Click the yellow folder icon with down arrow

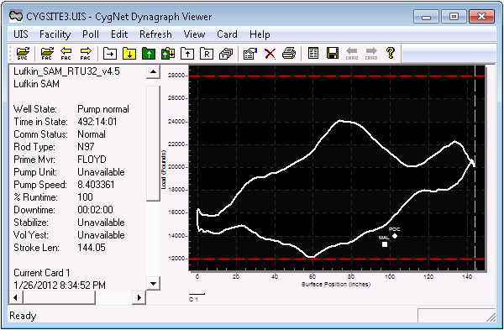pos(129,54)
